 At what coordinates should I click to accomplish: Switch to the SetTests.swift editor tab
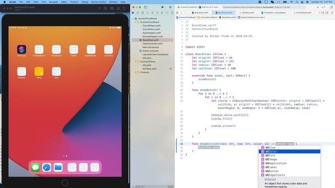tap(247, 13)
